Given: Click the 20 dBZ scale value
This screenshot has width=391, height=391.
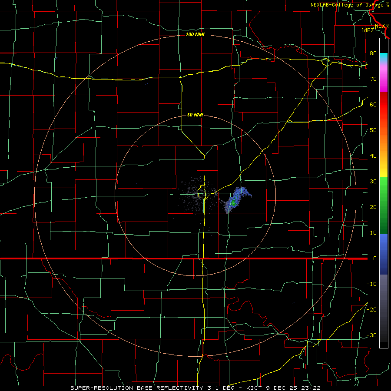Looking at the screenshot, I should [373, 207].
